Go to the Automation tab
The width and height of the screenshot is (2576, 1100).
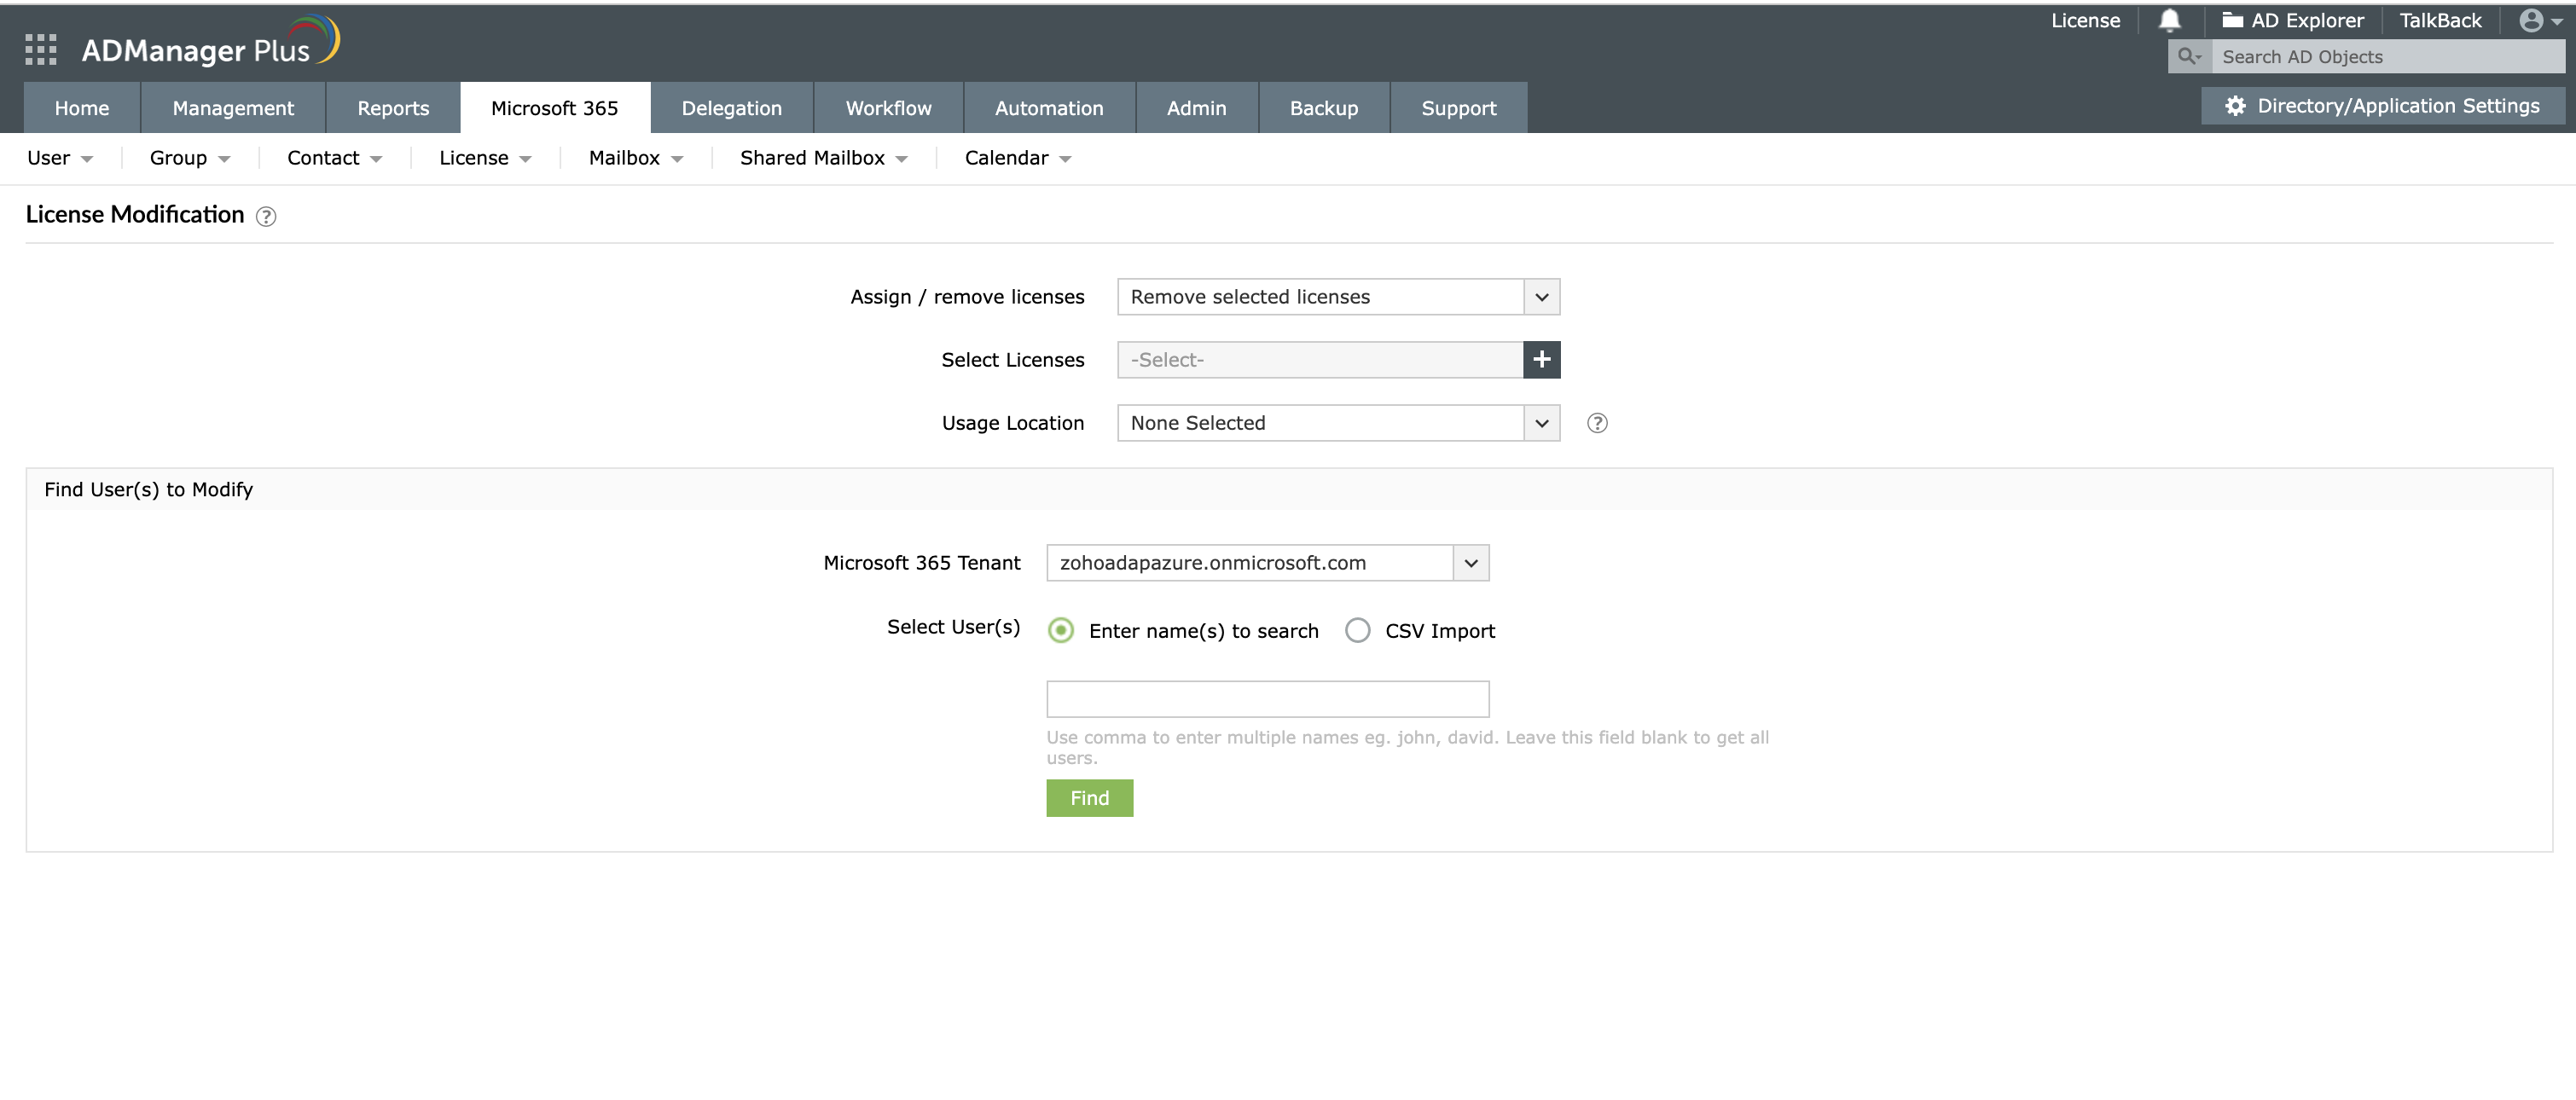[1048, 108]
